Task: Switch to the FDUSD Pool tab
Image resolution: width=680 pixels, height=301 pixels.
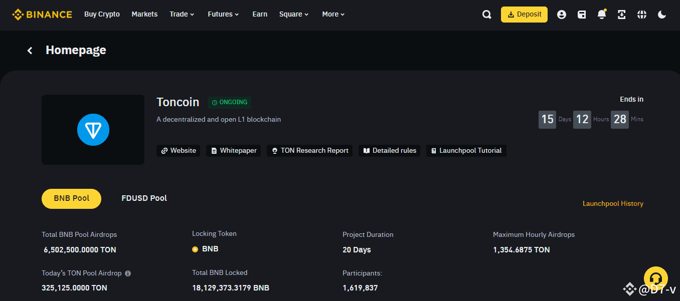Action: pos(144,198)
